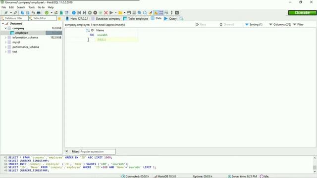Open the folder icon dropdown arrow
Screen dimensions: 317x178
124,13
